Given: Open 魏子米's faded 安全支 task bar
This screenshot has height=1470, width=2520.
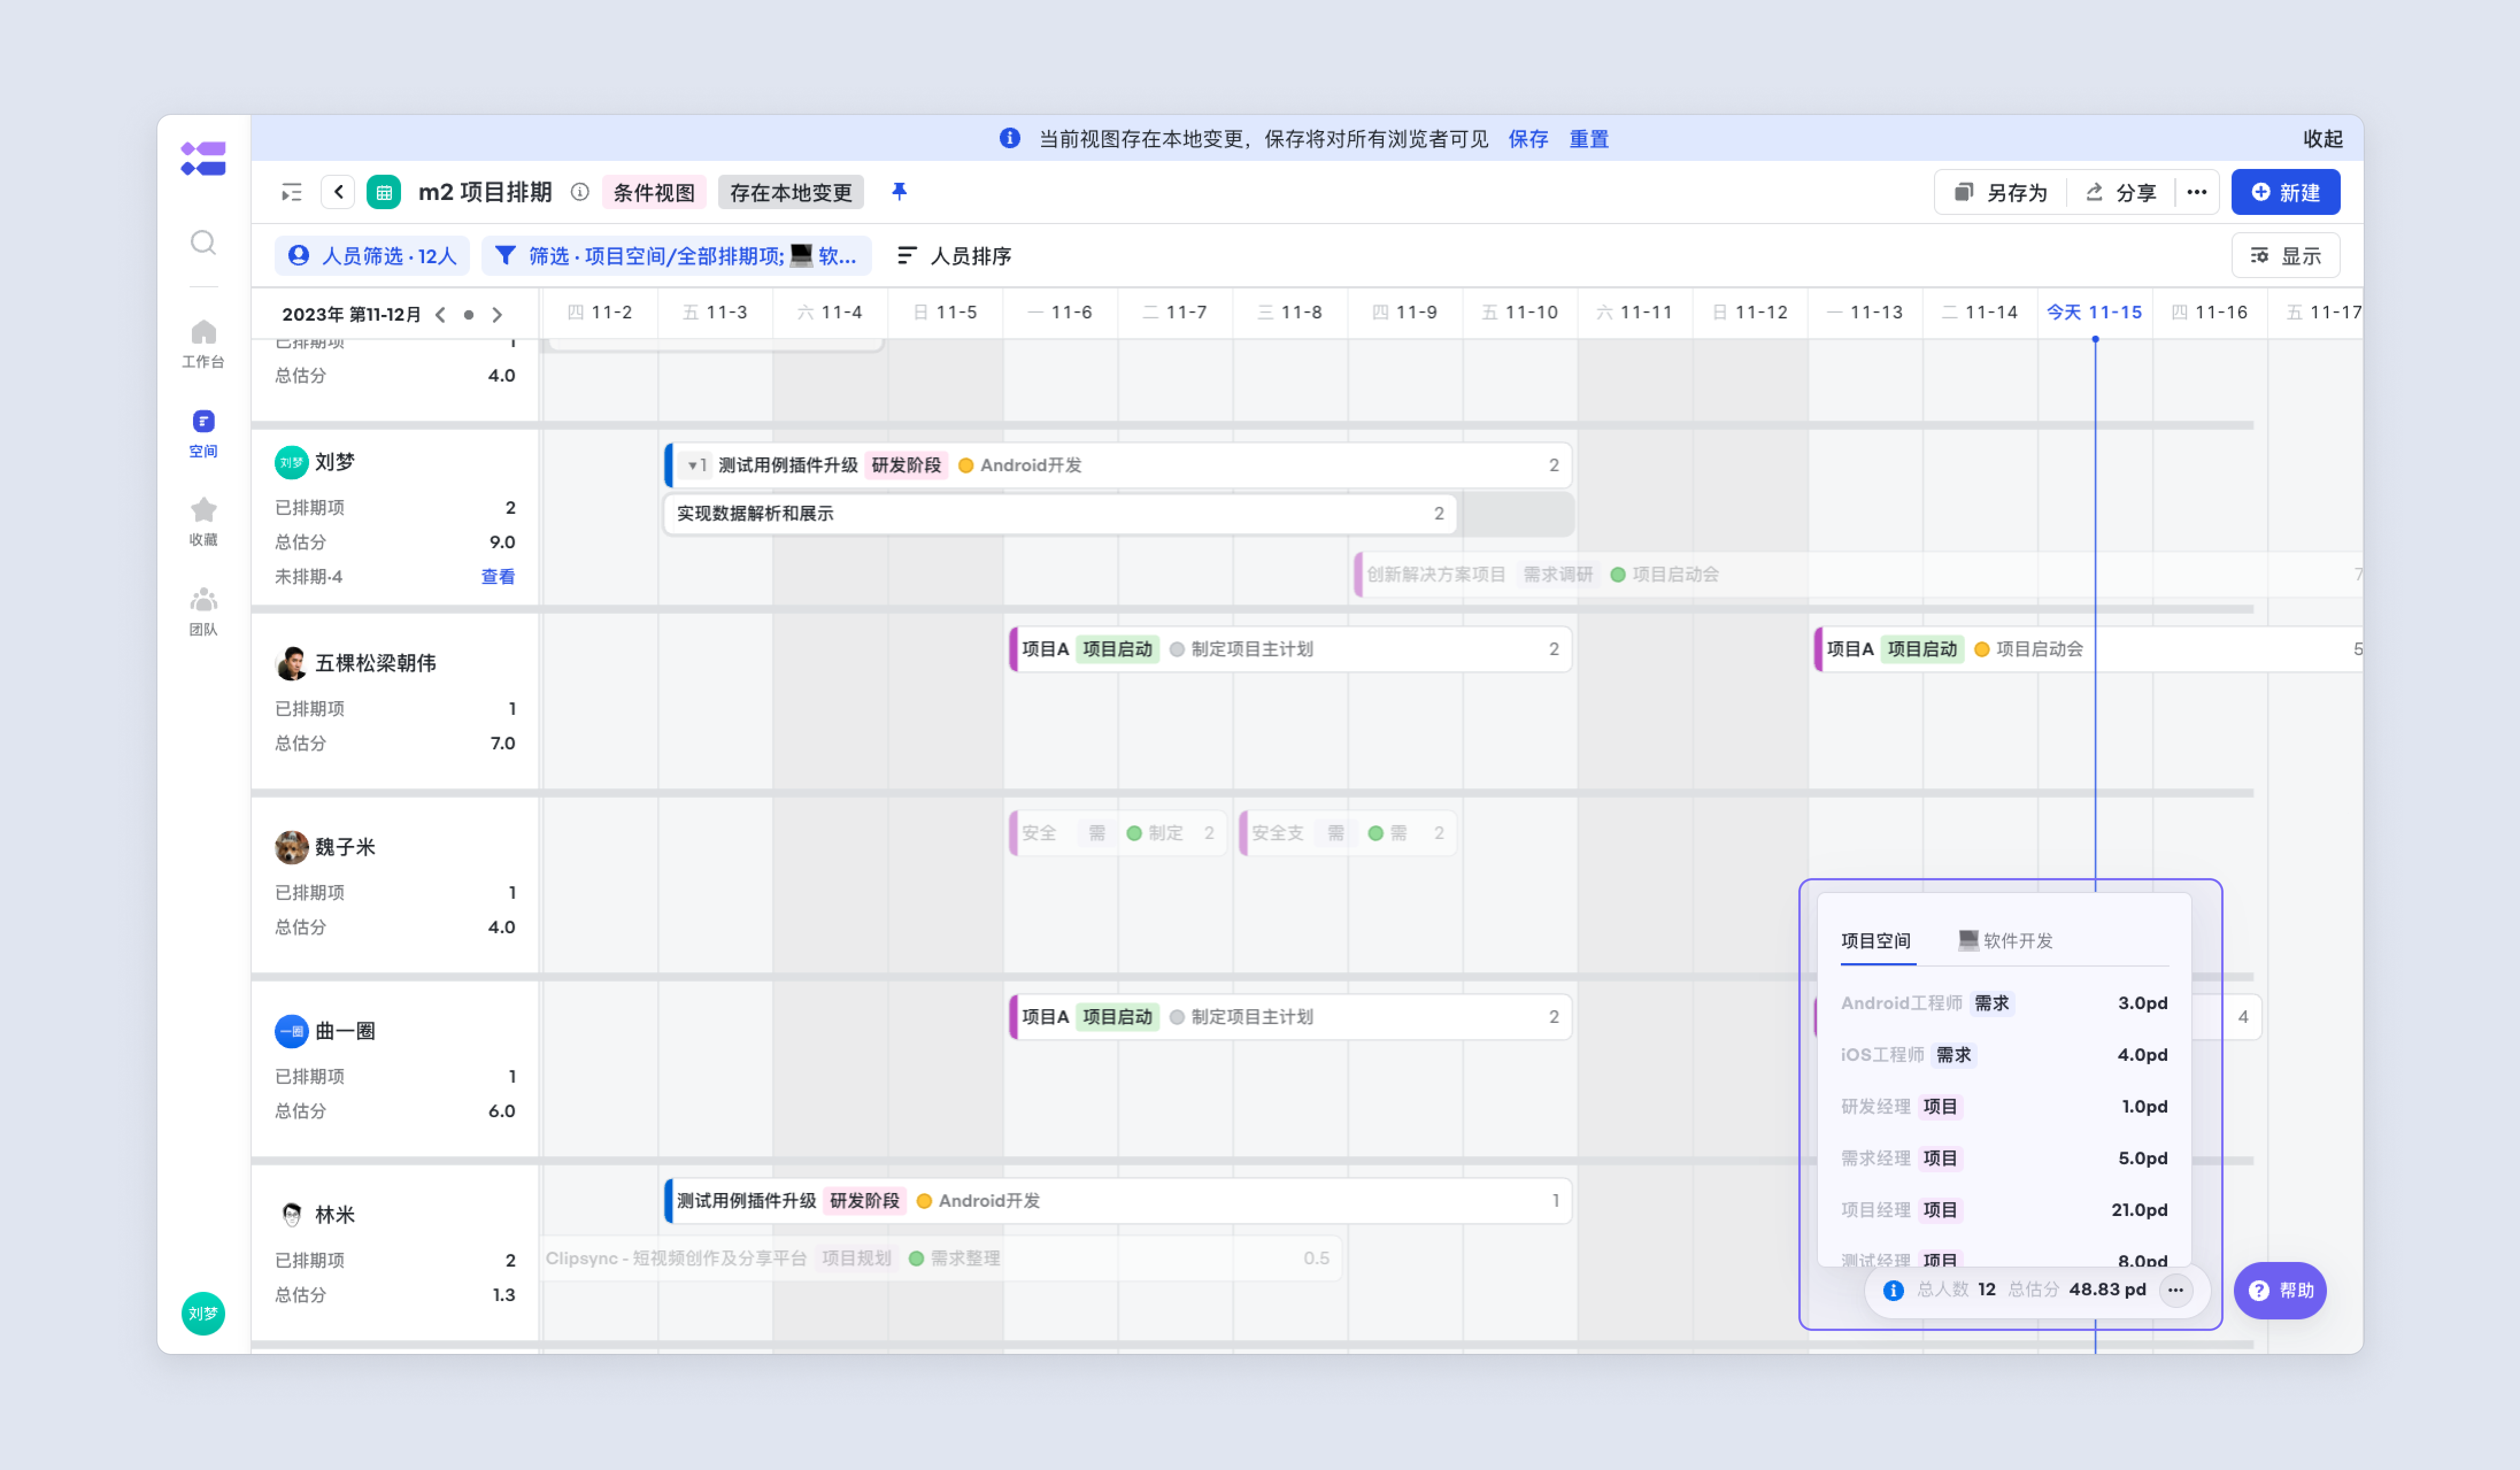Looking at the screenshot, I should point(1347,833).
